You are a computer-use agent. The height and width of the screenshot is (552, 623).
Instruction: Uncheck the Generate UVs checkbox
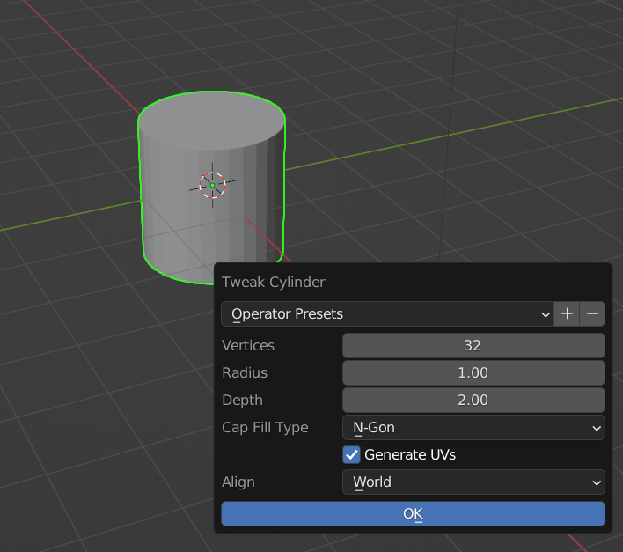[x=352, y=454]
